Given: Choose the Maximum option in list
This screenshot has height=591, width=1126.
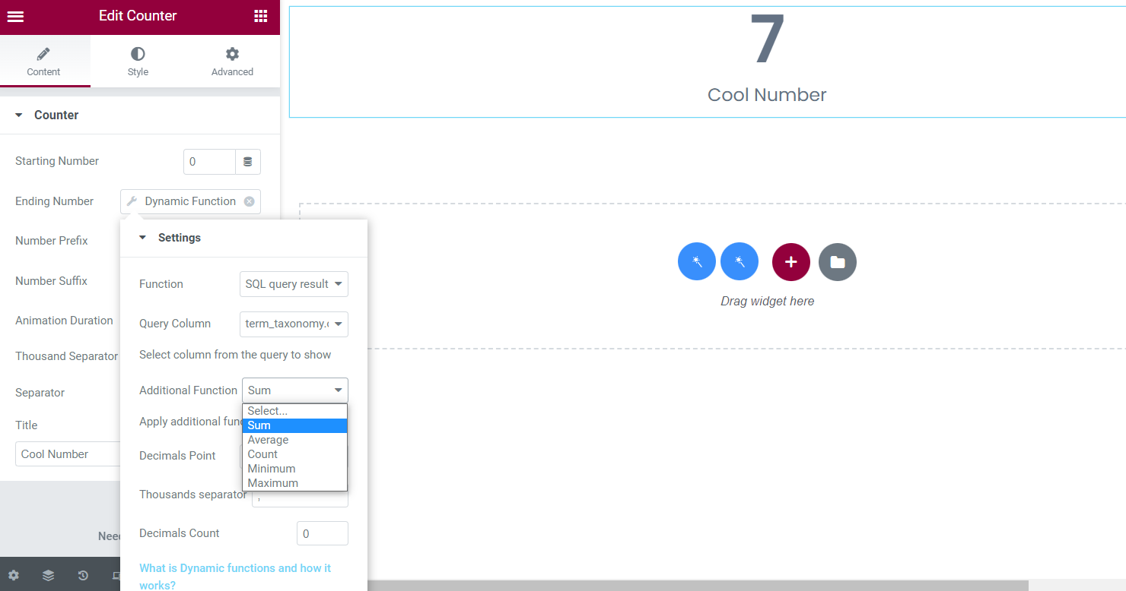Looking at the screenshot, I should tap(294, 483).
